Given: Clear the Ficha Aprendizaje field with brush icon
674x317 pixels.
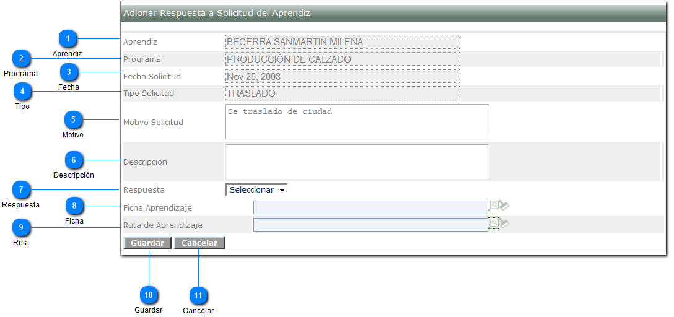Looking at the screenshot, I should [504, 206].
